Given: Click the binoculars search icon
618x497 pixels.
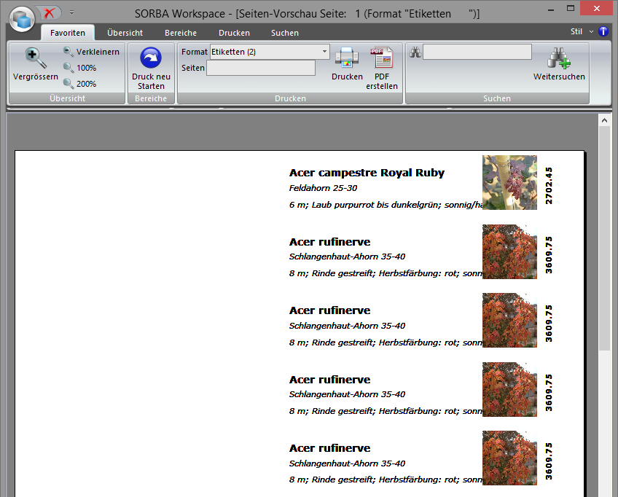Looking at the screenshot, I should click(x=415, y=52).
